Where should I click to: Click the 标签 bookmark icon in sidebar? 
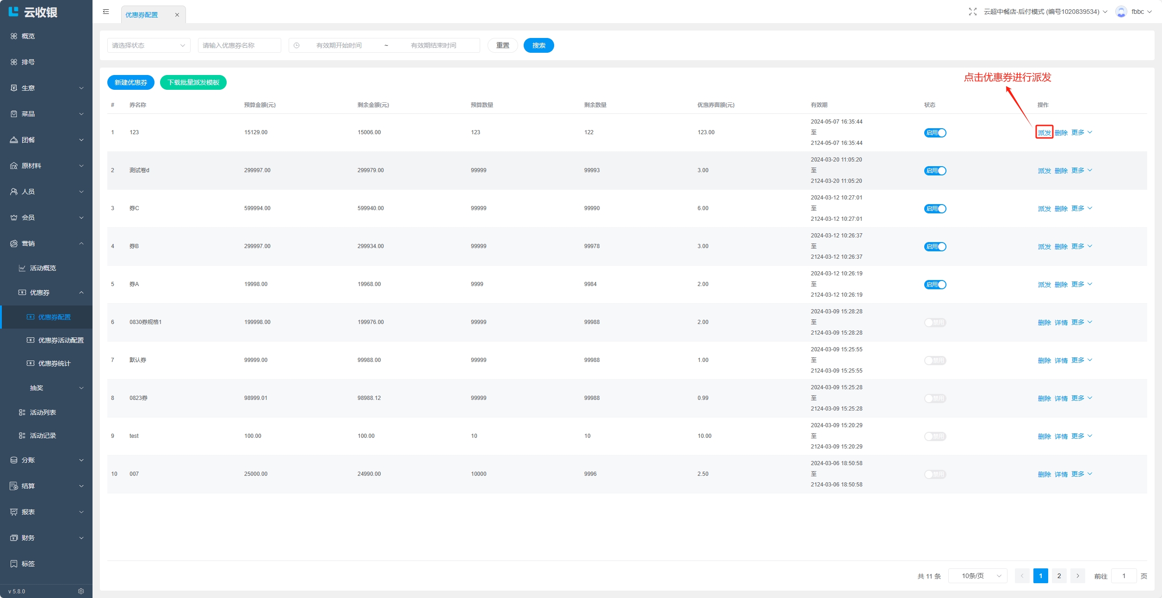pyautogui.click(x=14, y=564)
